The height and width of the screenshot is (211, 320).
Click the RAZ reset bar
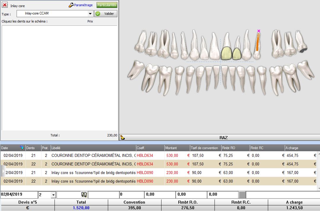tap(223, 138)
